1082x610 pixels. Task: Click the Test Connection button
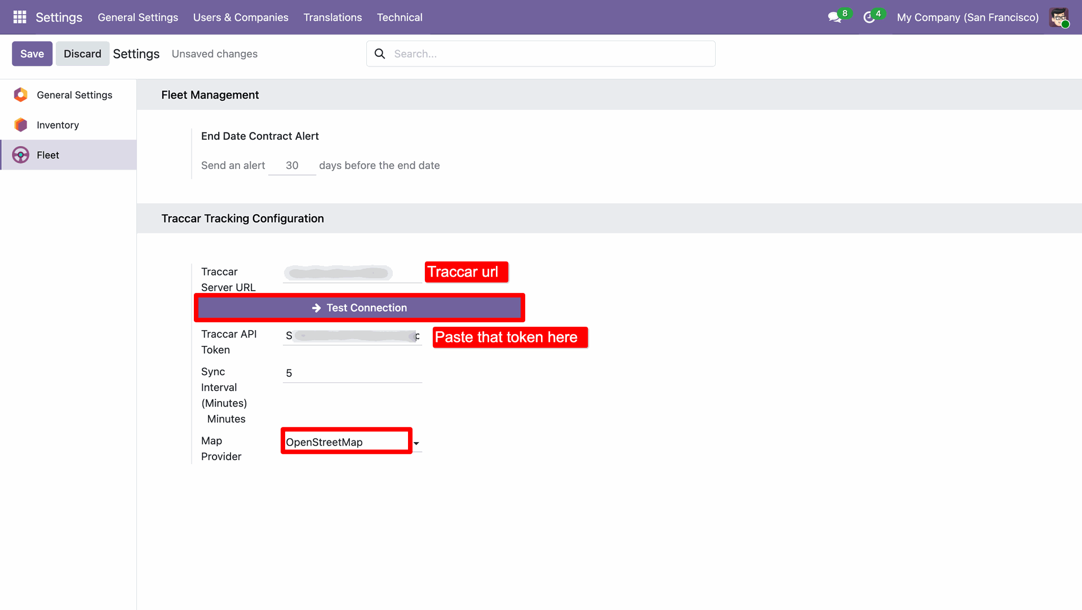360,308
